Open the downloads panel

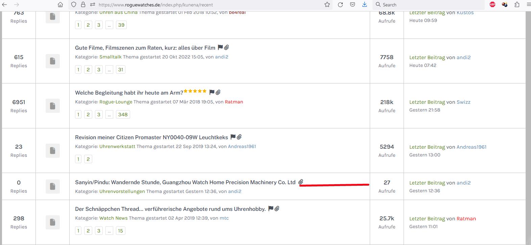(364, 5)
